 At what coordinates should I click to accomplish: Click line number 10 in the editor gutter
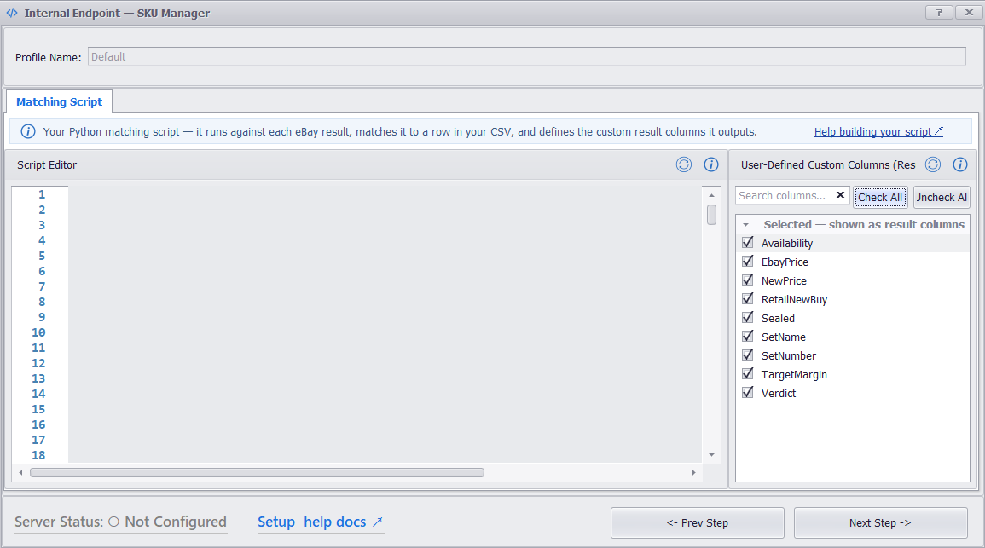pos(38,332)
